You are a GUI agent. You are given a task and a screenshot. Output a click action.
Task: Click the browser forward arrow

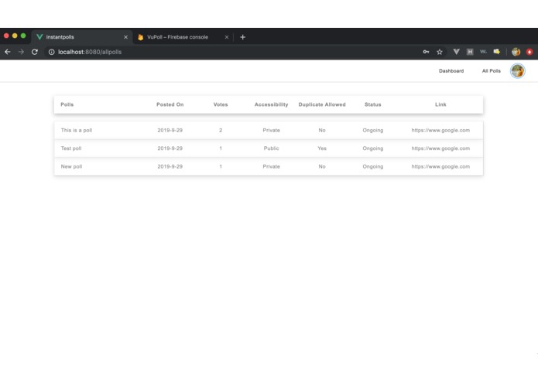[x=21, y=52]
